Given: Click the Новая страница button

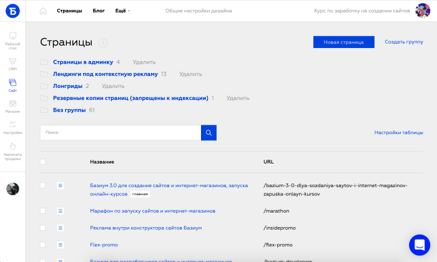Looking at the screenshot, I should tap(343, 42).
